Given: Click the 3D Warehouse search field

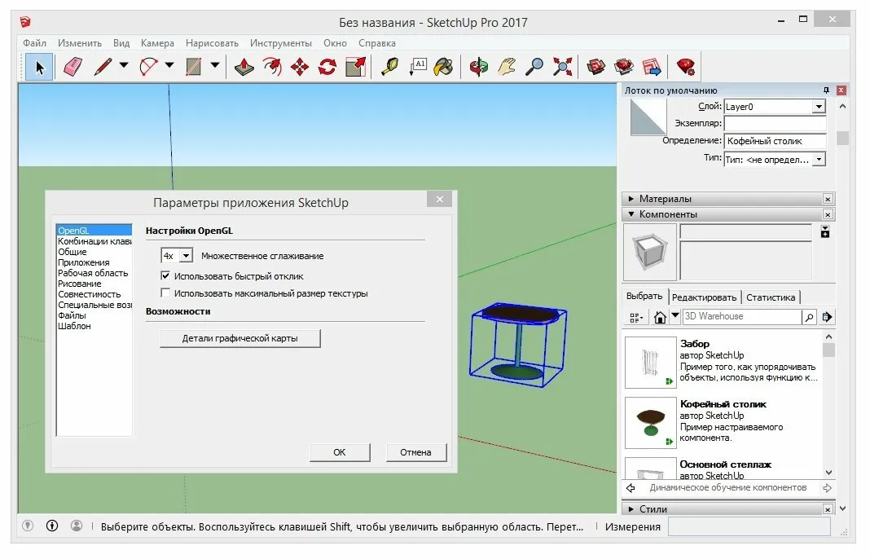Looking at the screenshot, I should click(740, 316).
